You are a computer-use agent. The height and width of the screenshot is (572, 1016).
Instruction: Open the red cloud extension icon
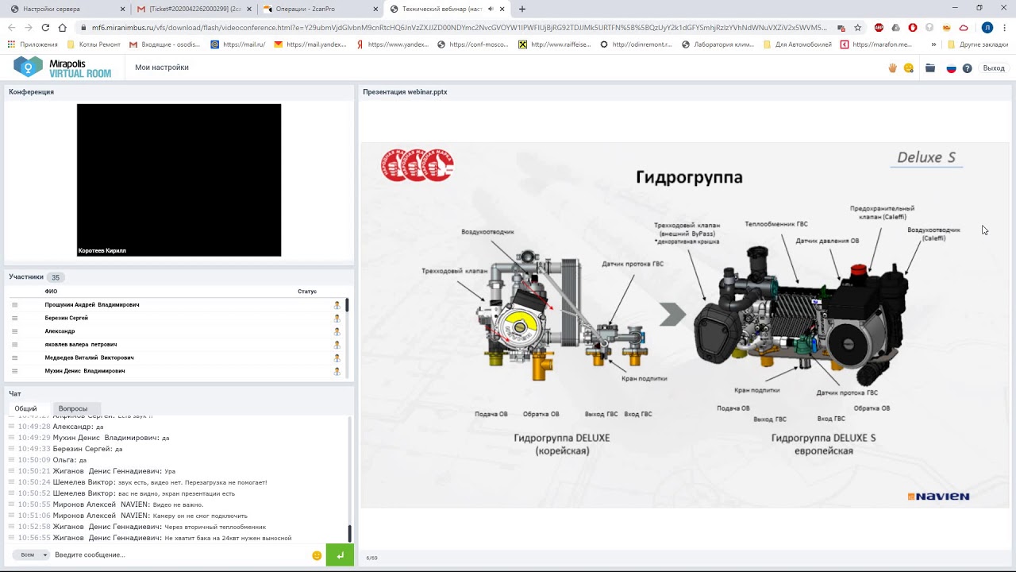click(x=964, y=28)
